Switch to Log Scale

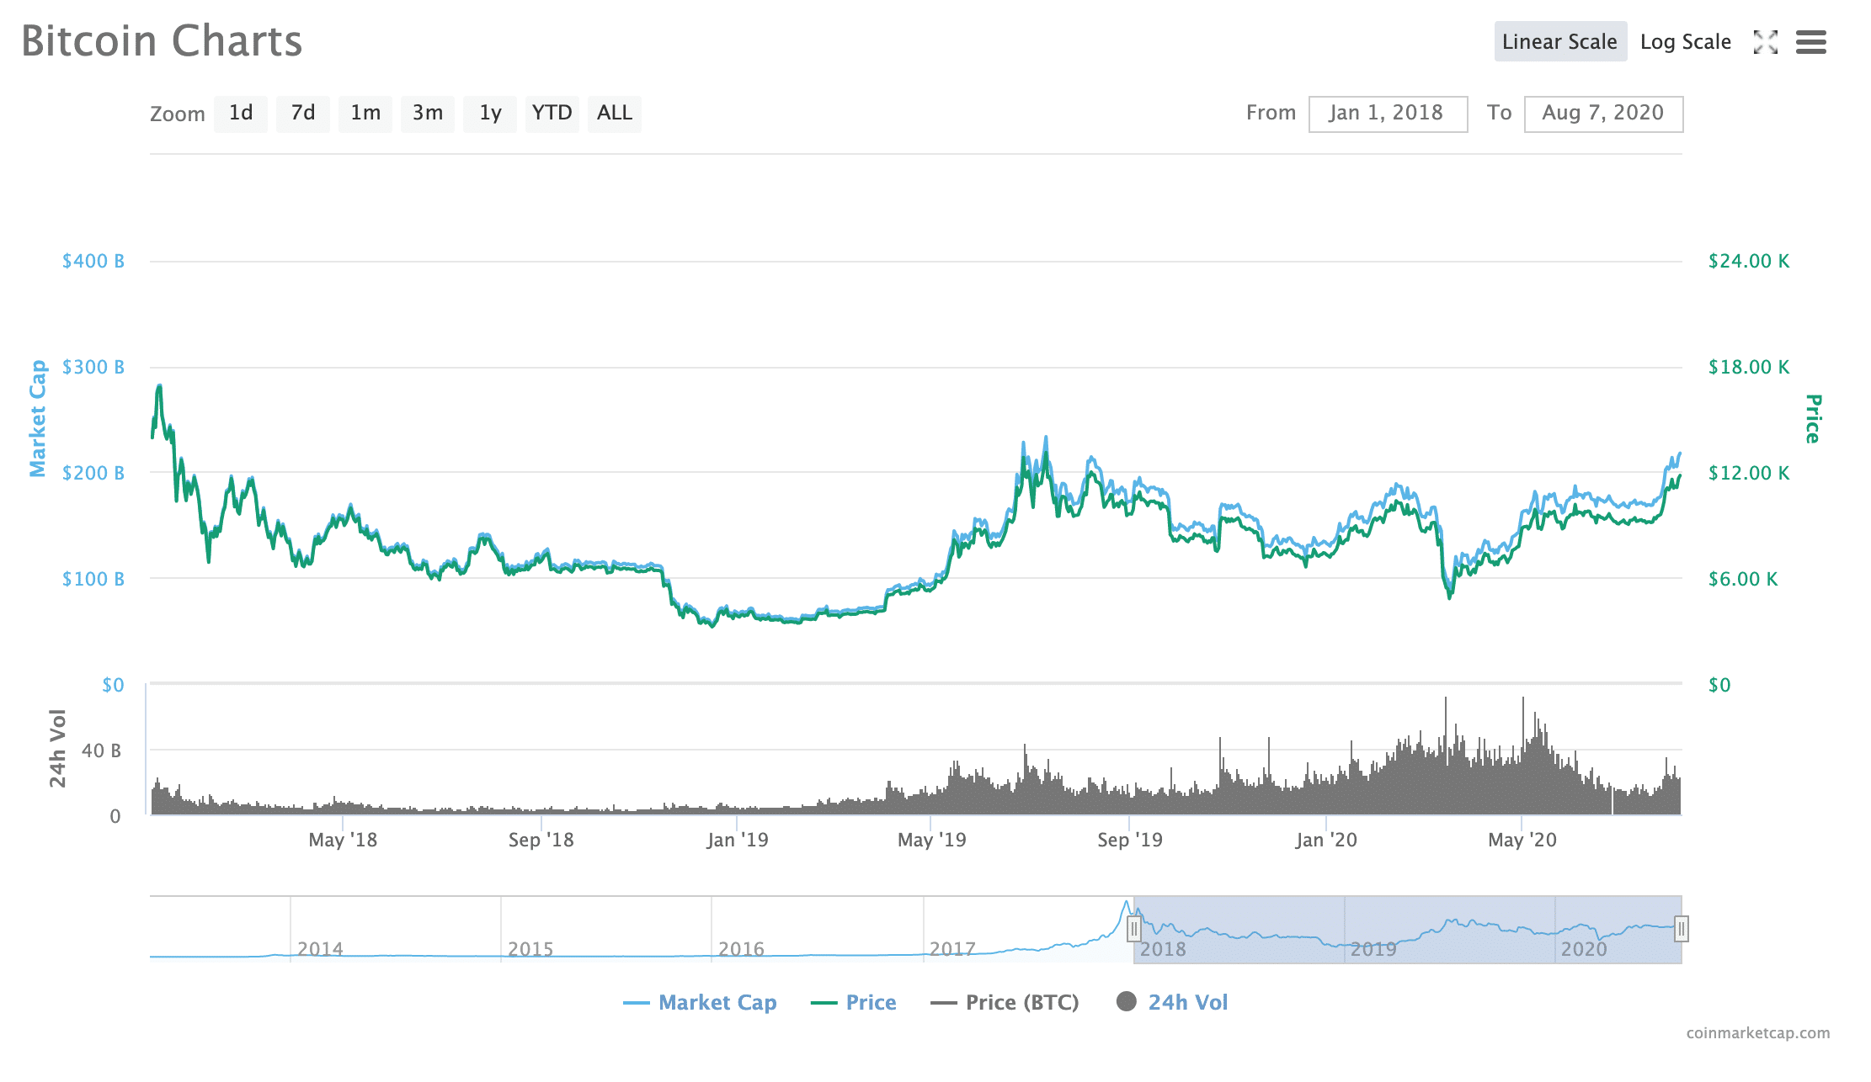pos(1685,42)
